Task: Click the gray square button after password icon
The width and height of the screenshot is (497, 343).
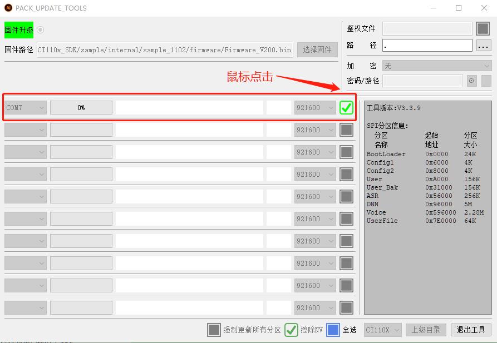Action: pos(486,81)
